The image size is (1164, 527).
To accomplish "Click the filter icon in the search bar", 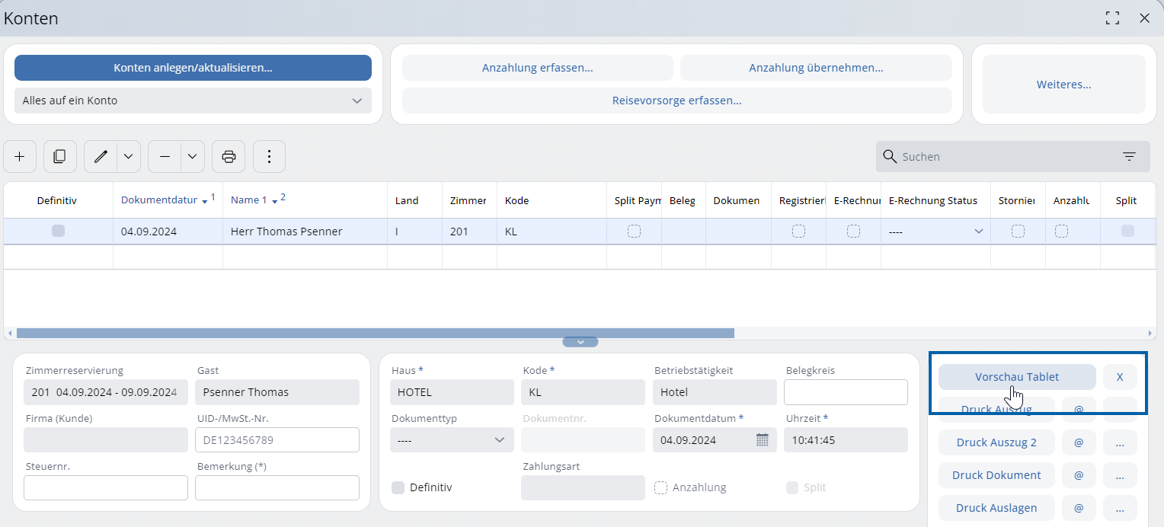I will pyautogui.click(x=1129, y=156).
